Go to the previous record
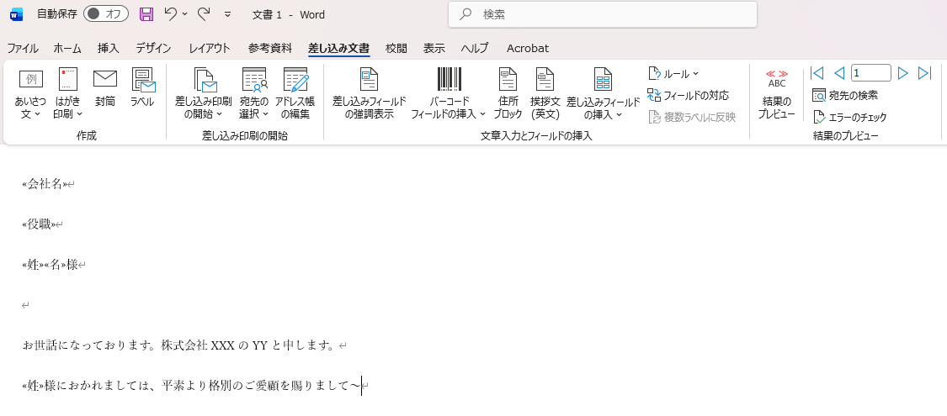This screenshot has width=947, height=416. [x=839, y=74]
